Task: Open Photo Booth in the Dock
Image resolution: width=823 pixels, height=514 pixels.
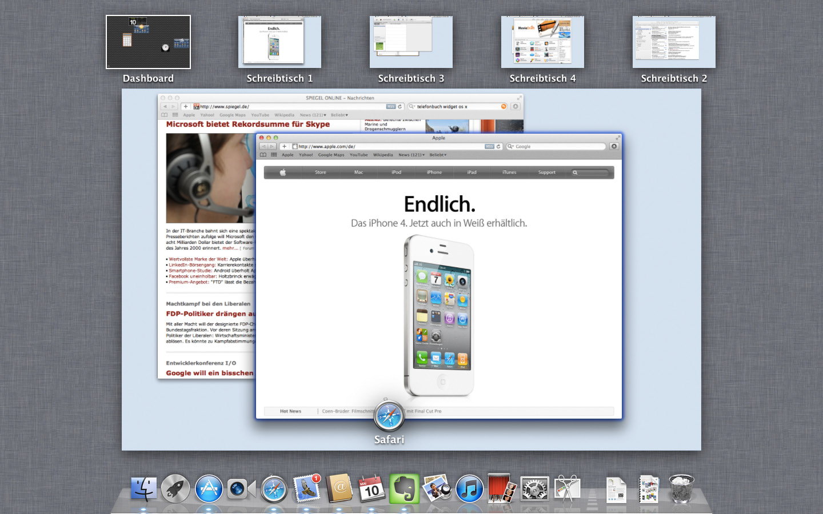Action: [x=502, y=488]
